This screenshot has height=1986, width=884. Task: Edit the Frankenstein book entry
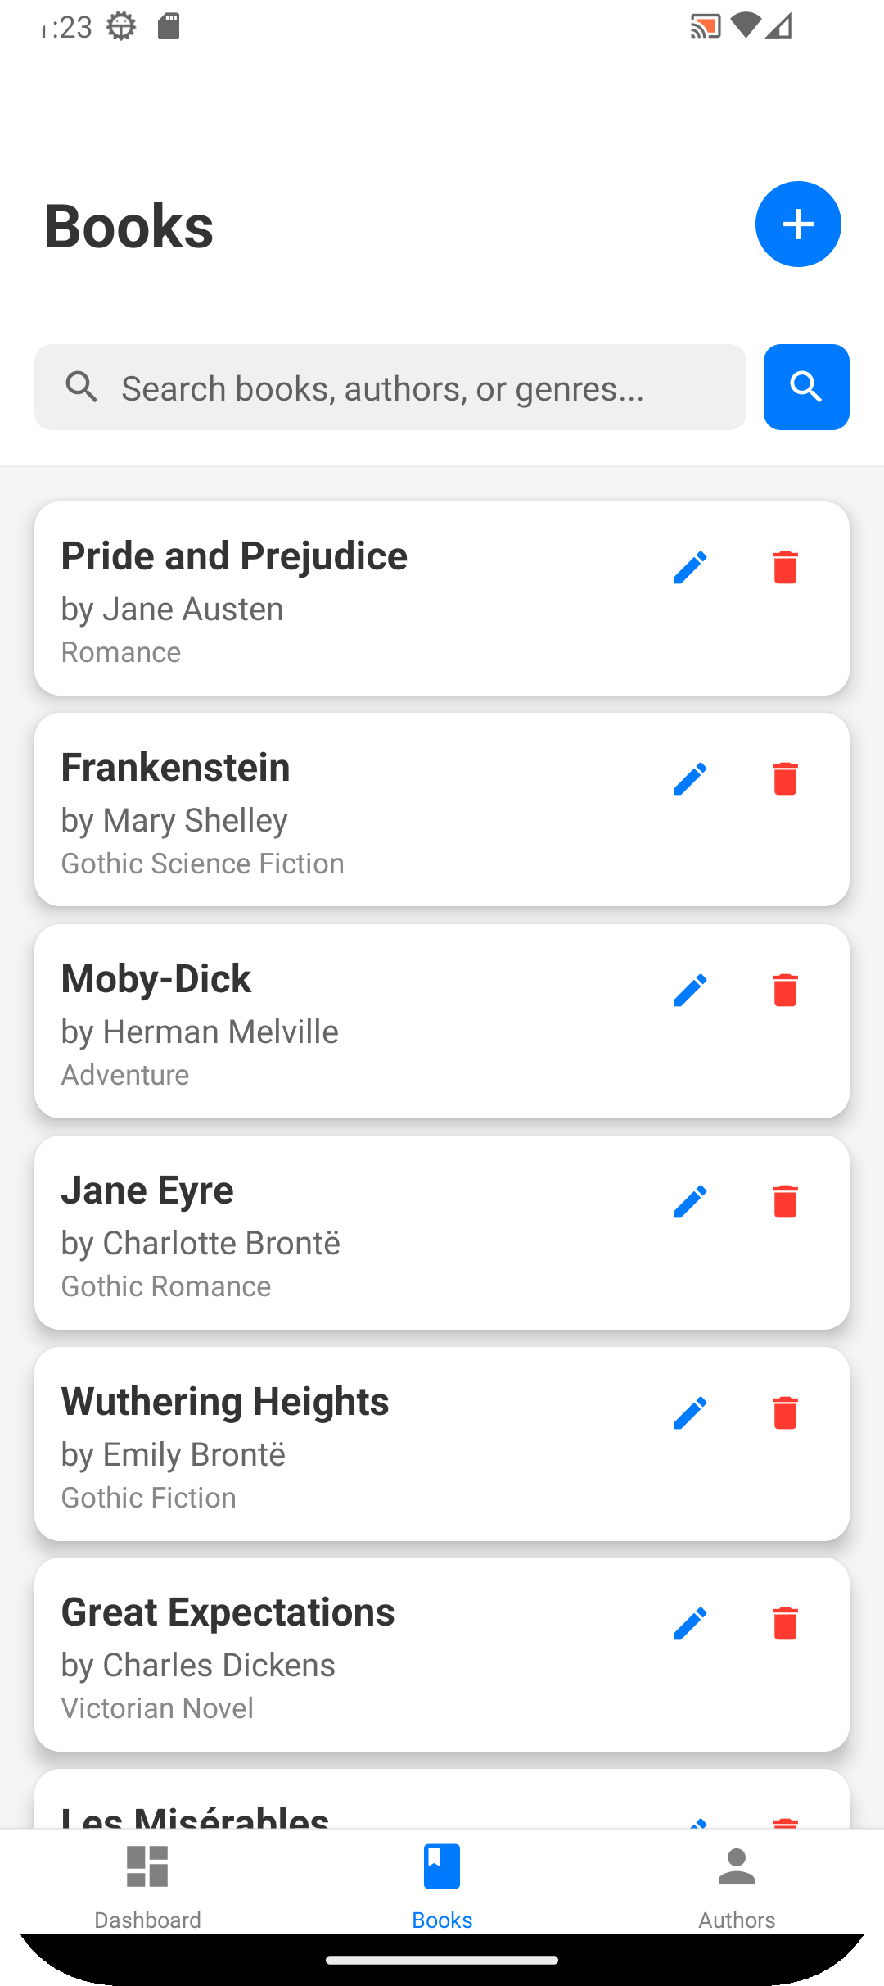690,778
